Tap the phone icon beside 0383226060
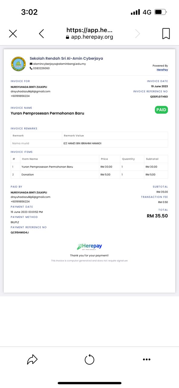The image size is (179, 388). tap(31, 68)
